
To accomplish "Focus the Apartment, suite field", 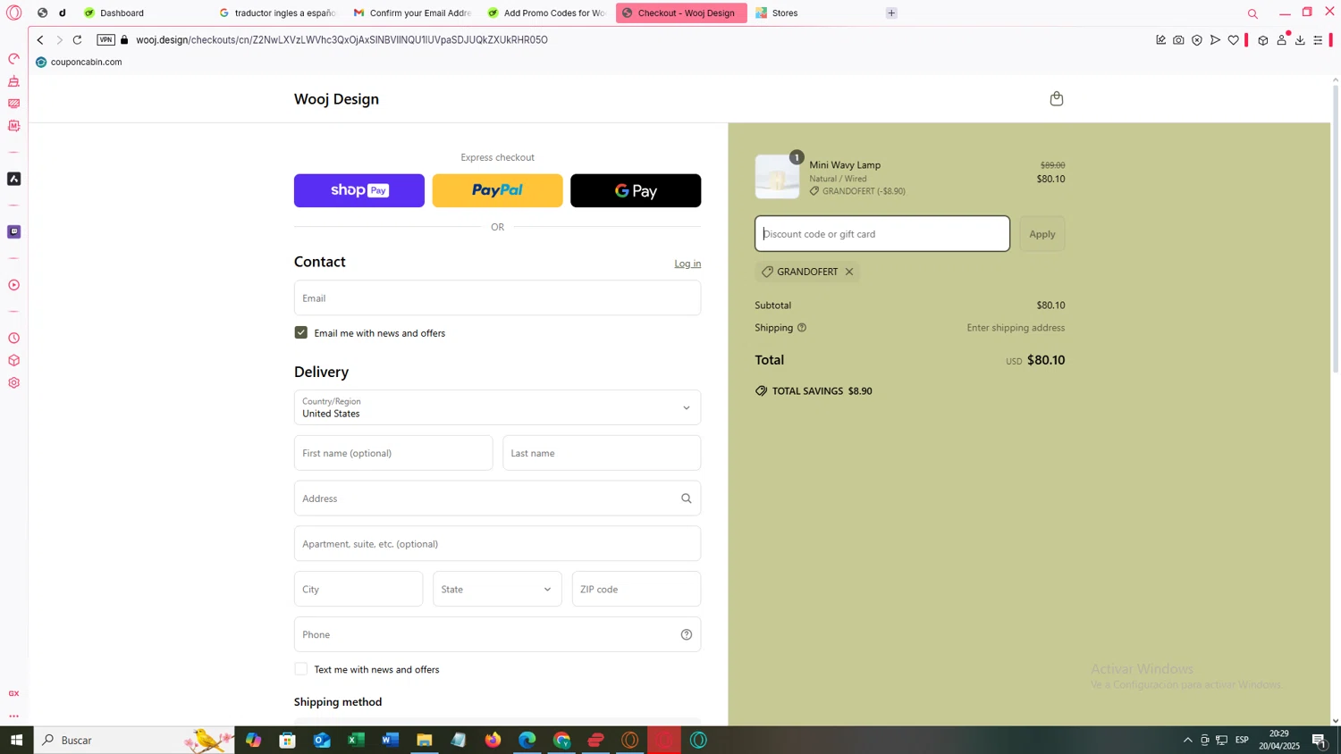I will coord(497,544).
